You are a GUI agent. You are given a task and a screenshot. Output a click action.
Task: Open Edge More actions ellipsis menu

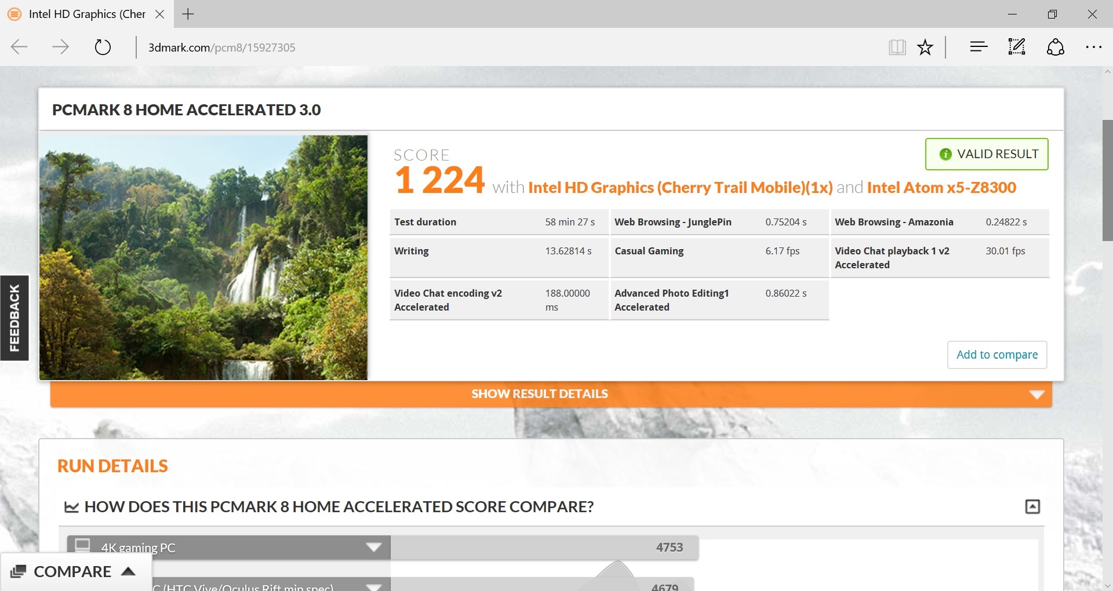point(1093,48)
